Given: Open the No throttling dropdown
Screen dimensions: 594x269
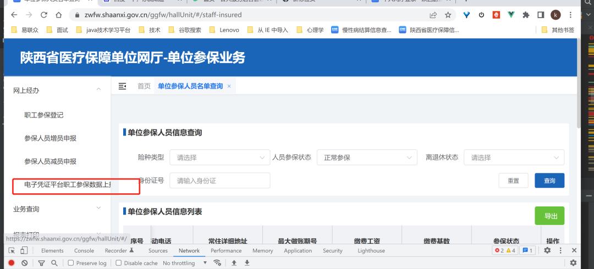Looking at the screenshot, I should [185, 263].
